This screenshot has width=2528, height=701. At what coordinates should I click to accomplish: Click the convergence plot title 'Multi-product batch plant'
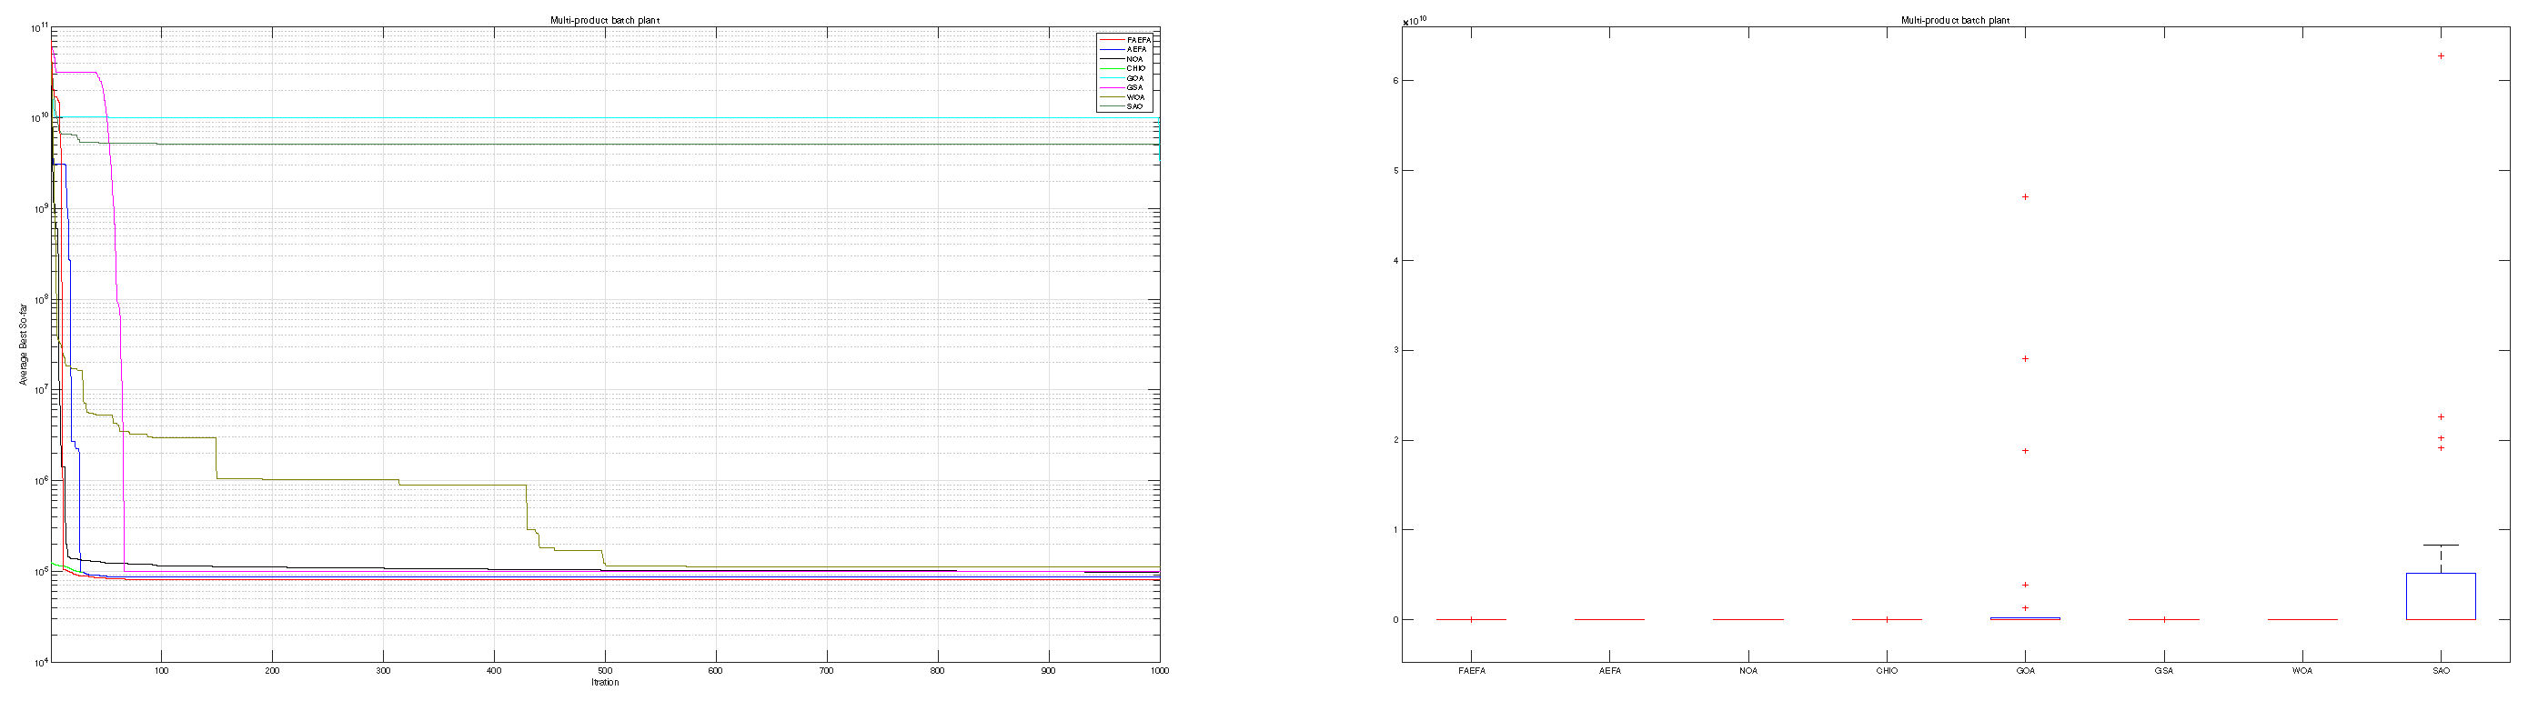pos(605,21)
